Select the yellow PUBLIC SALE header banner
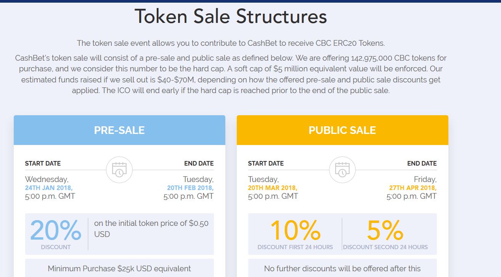 pyautogui.click(x=342, y=130)
